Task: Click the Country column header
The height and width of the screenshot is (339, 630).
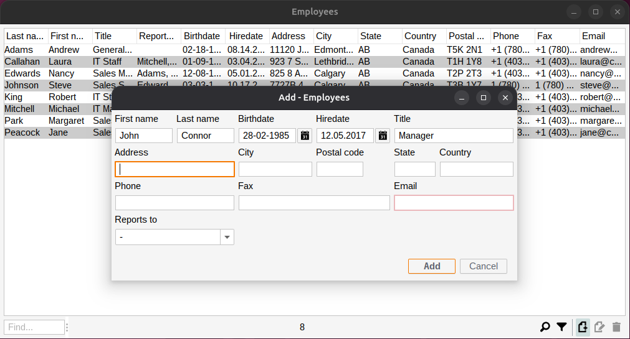Action: point(420,36)
